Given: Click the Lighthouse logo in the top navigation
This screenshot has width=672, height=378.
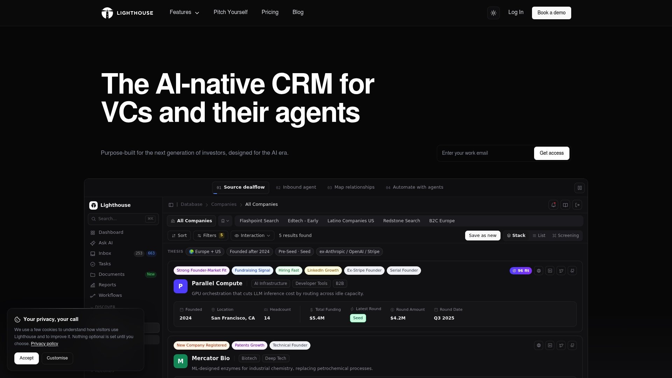Looking at the screenshot, I should [127, 13].
